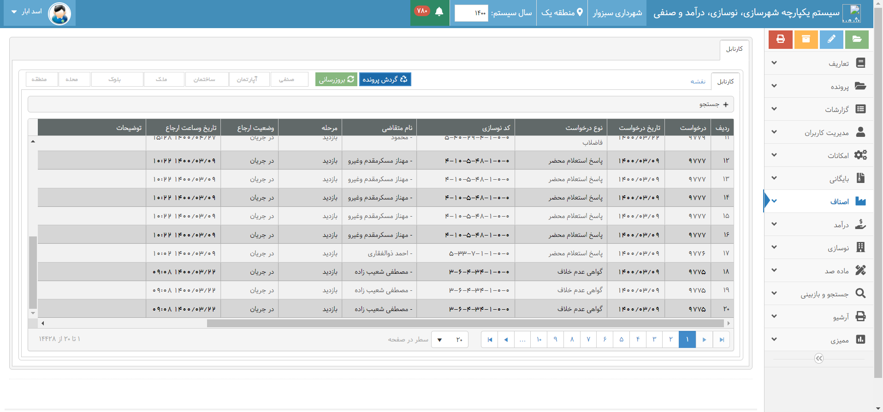This screenshot has width=883, height=412.
Task: Expand the امکانات menu chevron
Action: [x=774, y=155]
